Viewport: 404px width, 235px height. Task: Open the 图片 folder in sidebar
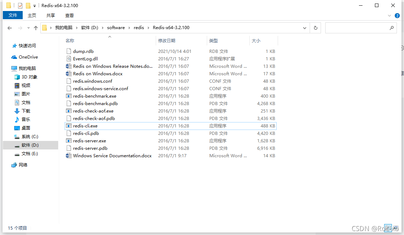(22, 94)
